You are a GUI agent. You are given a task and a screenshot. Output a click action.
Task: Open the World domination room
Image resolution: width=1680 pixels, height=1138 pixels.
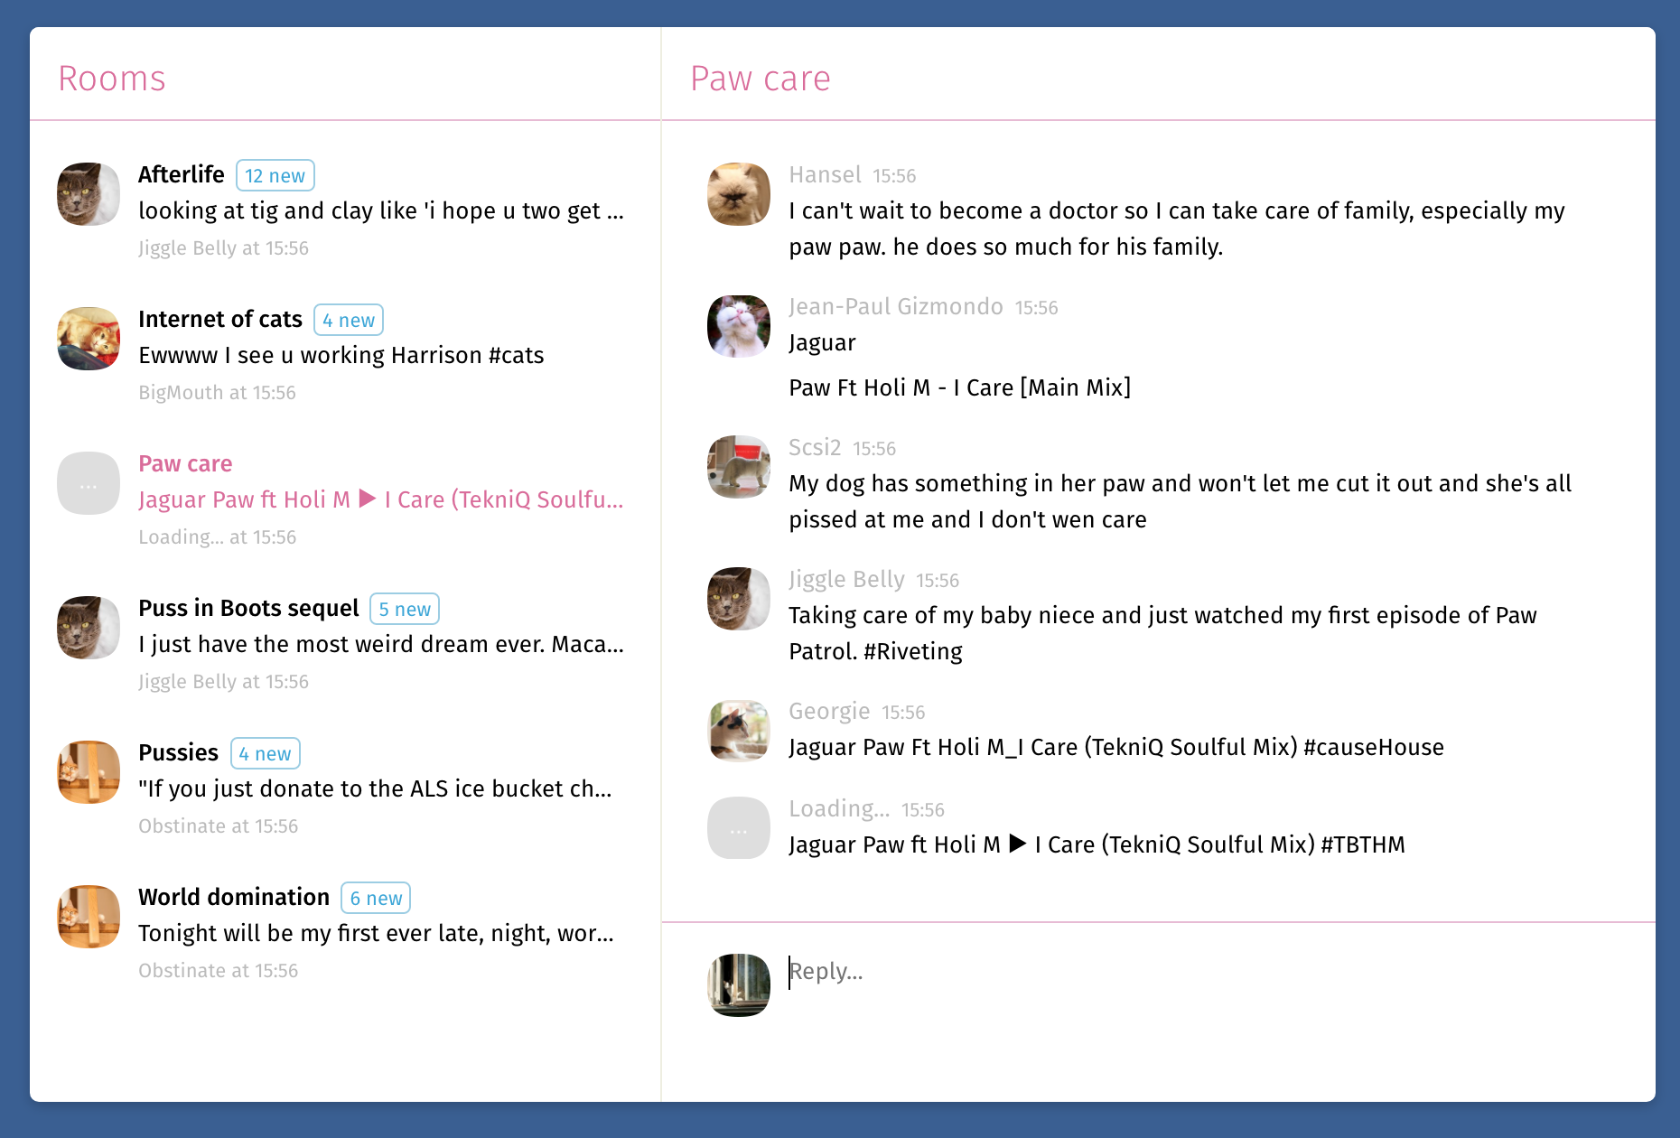pos(234,897)
